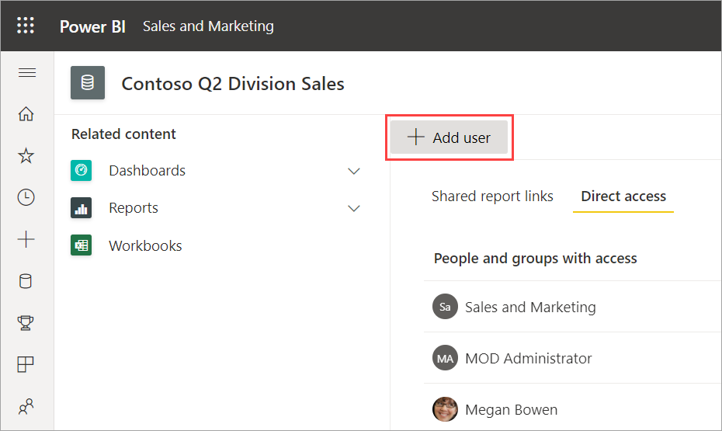Viewport: 722px width, 431px height.
Task: Select Megan Bowen in access list
Action: pos(511,409)
